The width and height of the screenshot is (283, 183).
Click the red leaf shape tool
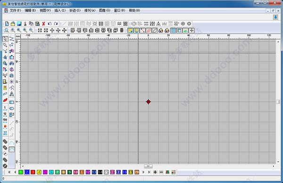(5, 100)
